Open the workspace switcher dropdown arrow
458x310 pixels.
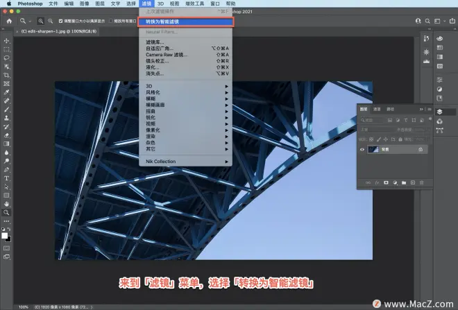pos(445,21)
